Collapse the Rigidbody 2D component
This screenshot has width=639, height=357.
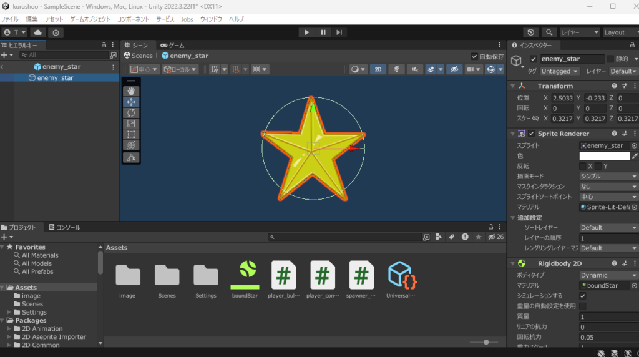(513, 263)
